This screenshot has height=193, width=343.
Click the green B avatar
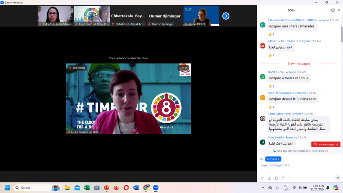coord(263,77)
